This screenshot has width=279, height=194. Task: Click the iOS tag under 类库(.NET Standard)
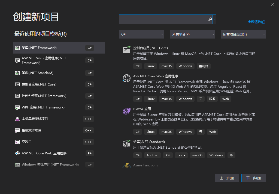coord(168,155)
